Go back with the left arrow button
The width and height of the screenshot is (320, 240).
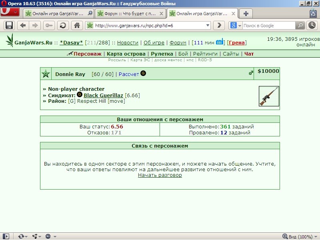click(x=23, y=26)
